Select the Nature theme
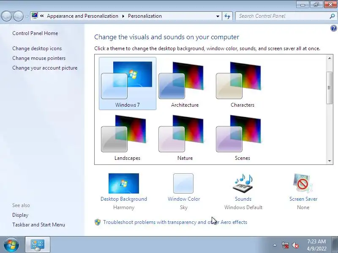 tap(185, 137)
